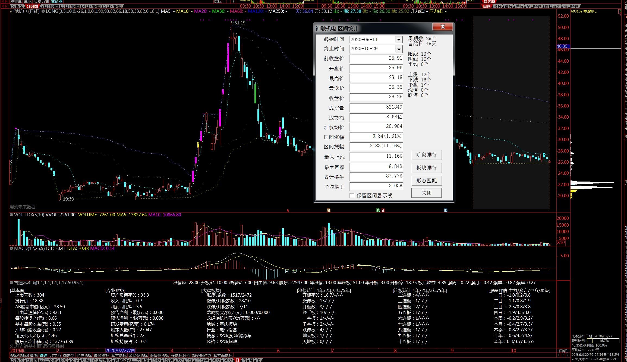
Task: Tick the 保留区间显示线 checkbox
Action: pos(352,195)
